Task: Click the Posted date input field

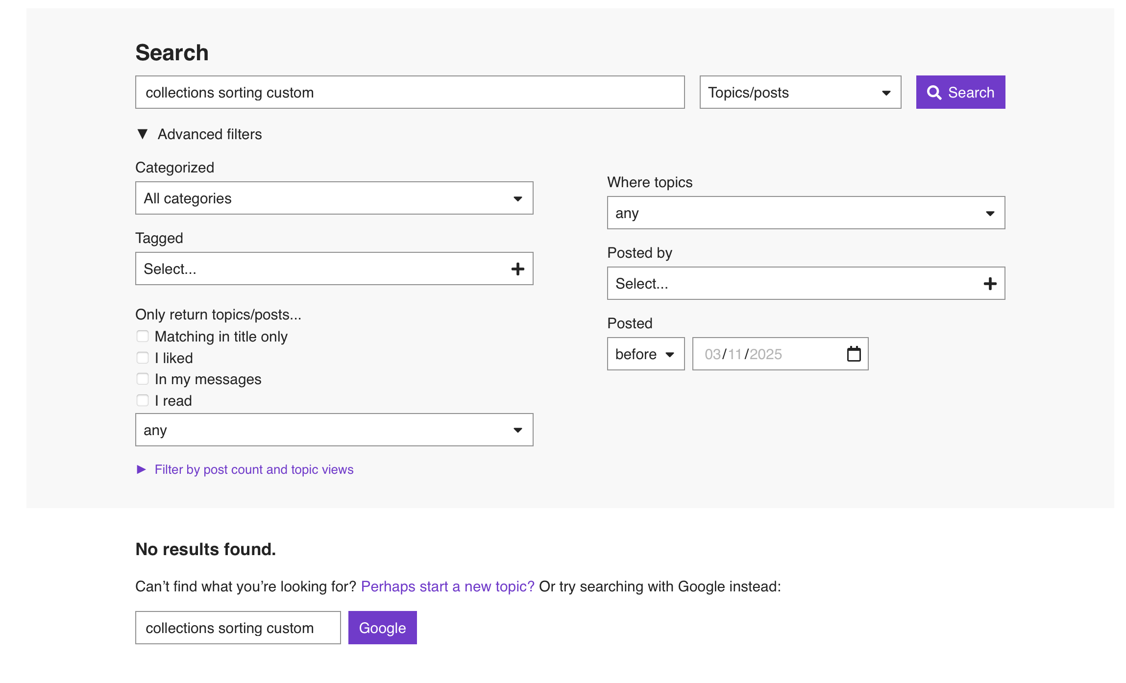Action: click(x=769, y=354)
